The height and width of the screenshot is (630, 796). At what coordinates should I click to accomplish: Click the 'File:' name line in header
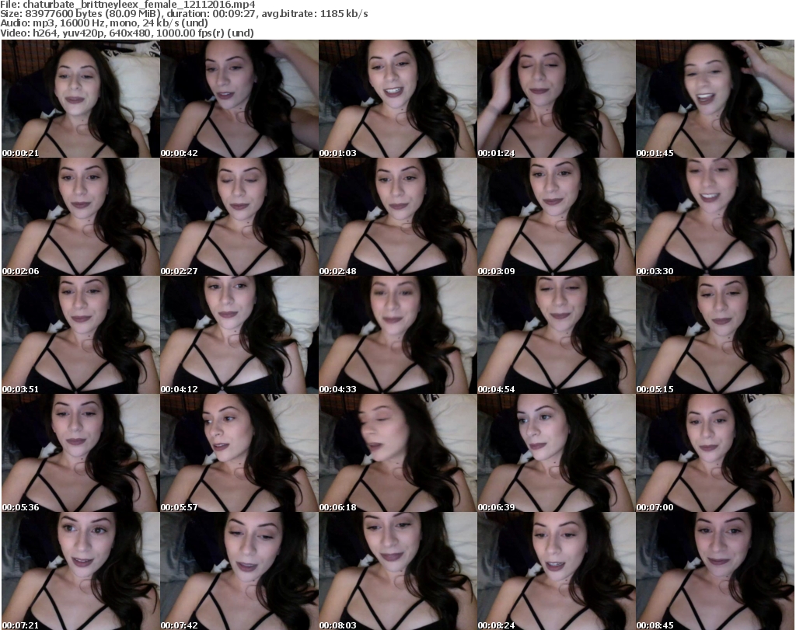[128, 5]
